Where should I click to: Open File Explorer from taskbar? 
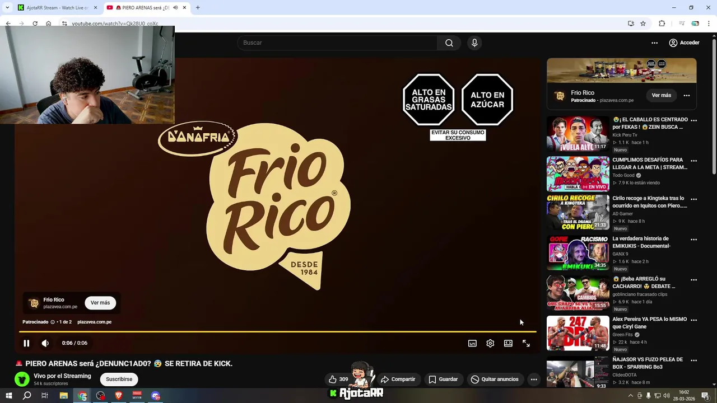point(64,396)
